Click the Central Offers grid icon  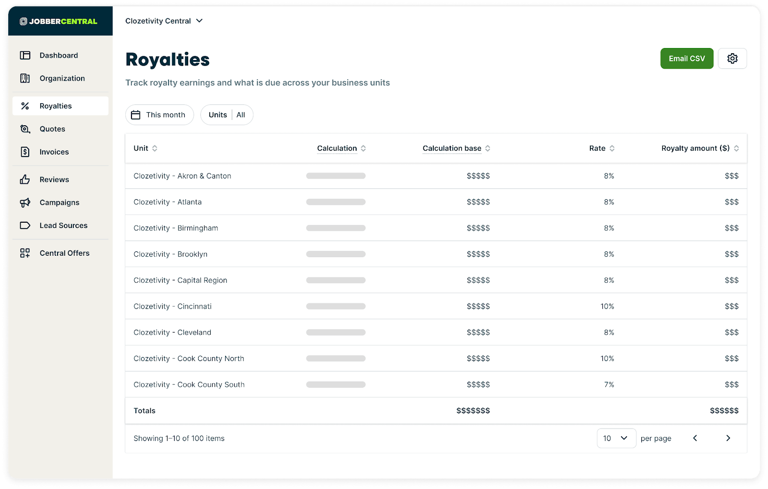(x=25, y=253)
